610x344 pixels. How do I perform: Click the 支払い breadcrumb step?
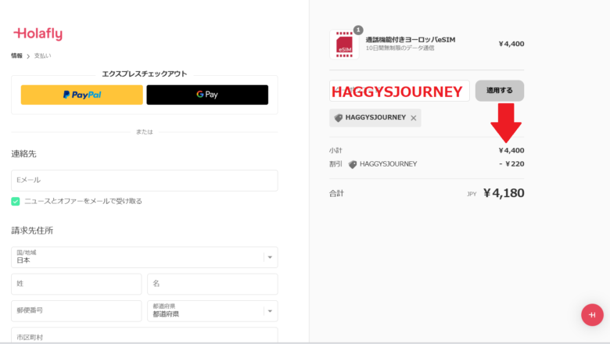[x=42, y=56]
